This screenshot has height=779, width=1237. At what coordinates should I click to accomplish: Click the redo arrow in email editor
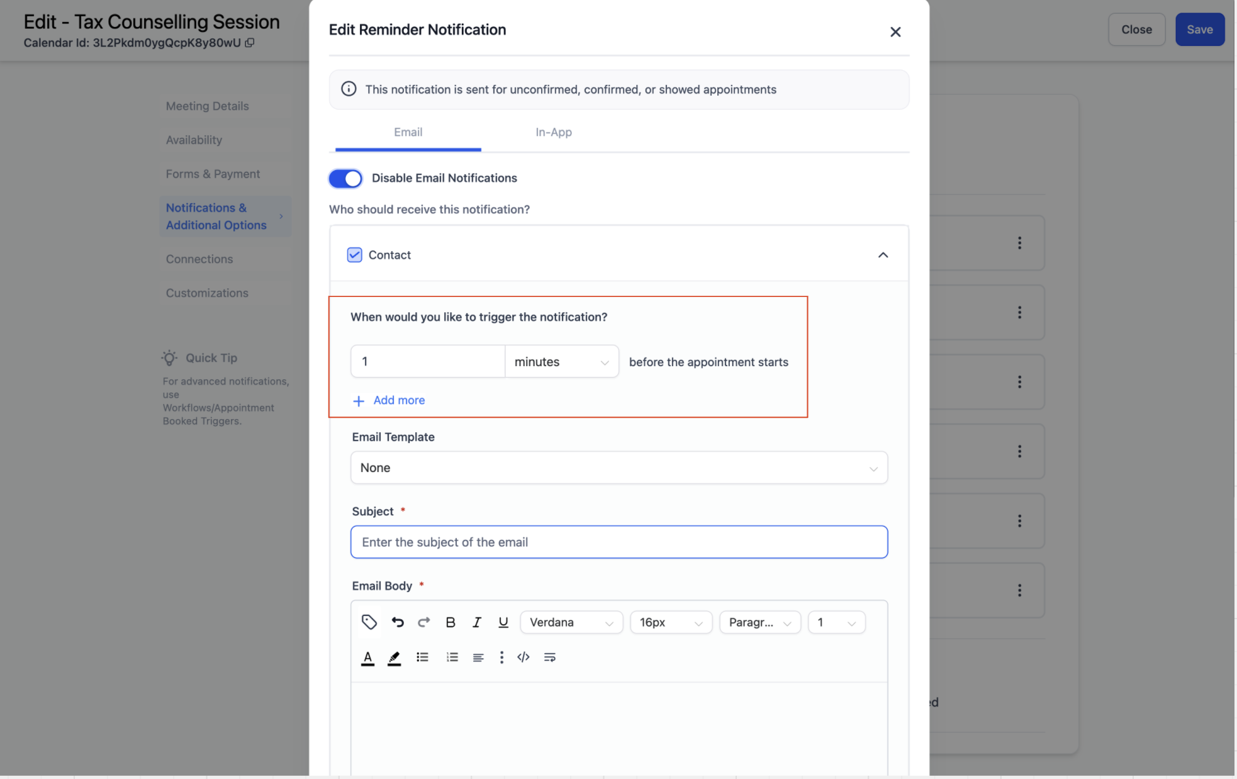pos(423,622)
